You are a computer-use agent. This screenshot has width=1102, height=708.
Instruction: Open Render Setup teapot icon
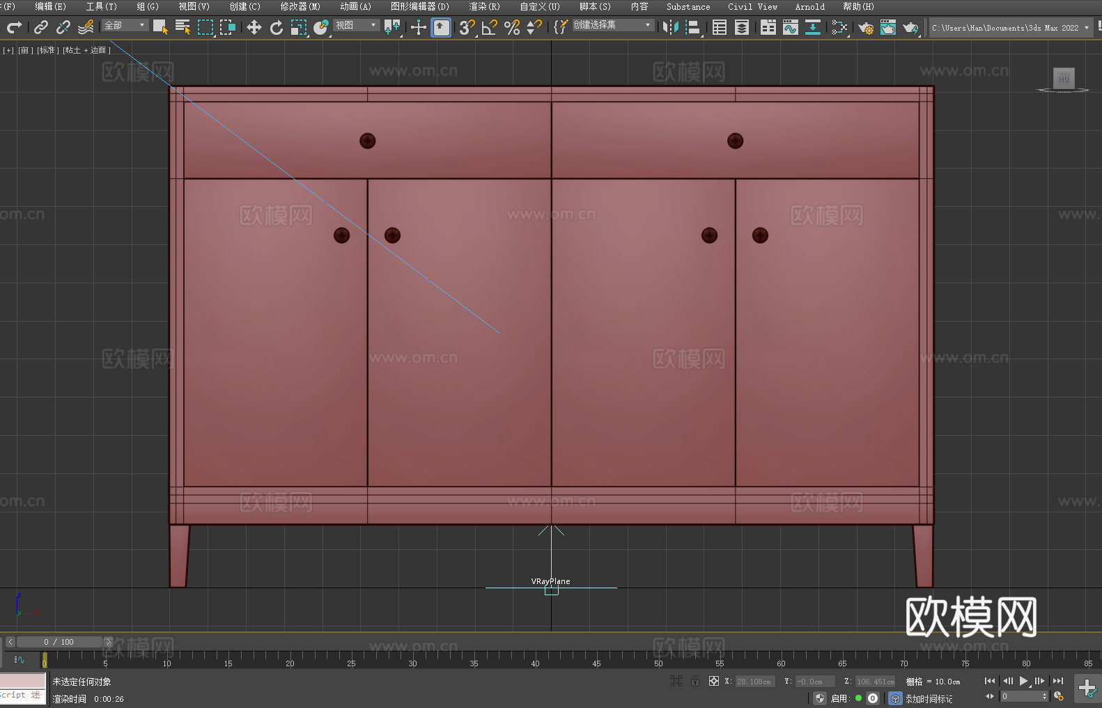click(x=866, y=27)
